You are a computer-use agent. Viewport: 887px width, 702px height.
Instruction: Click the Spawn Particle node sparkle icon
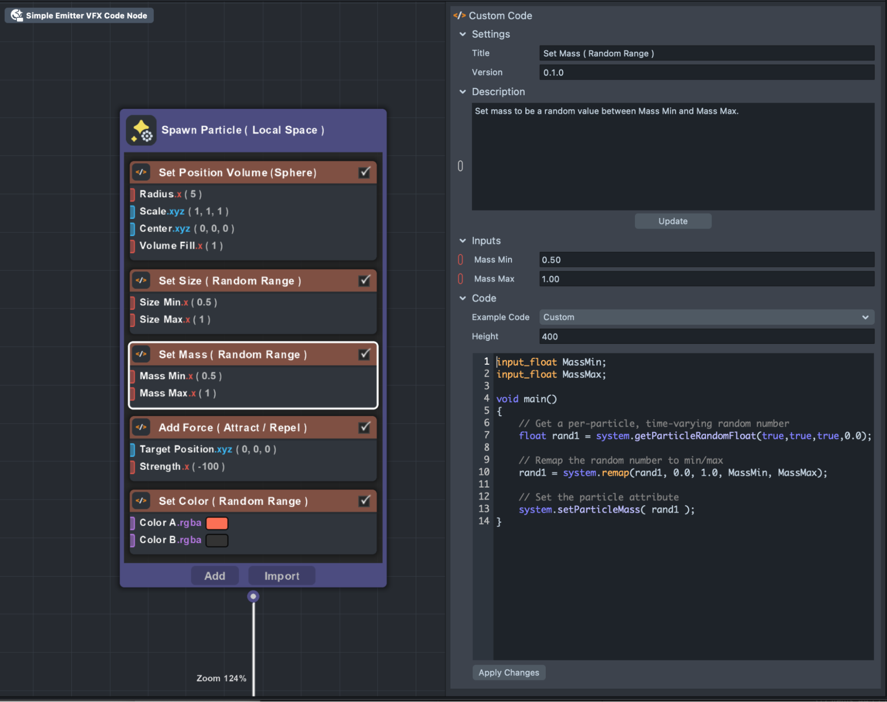141,131
